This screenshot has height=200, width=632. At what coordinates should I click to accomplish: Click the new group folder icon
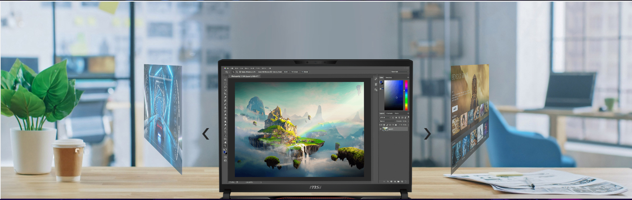398,181
